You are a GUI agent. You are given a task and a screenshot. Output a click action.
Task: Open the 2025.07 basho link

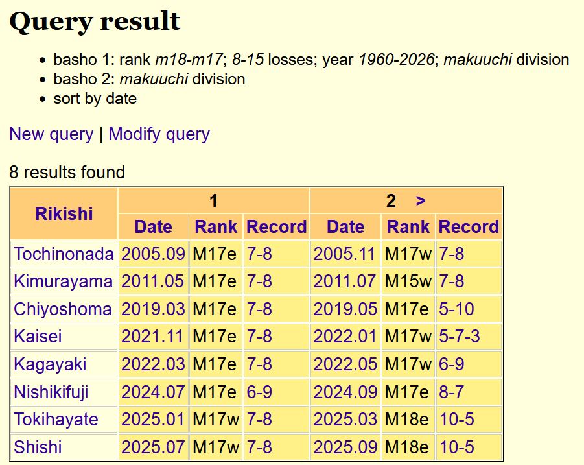tap(153, 447)
